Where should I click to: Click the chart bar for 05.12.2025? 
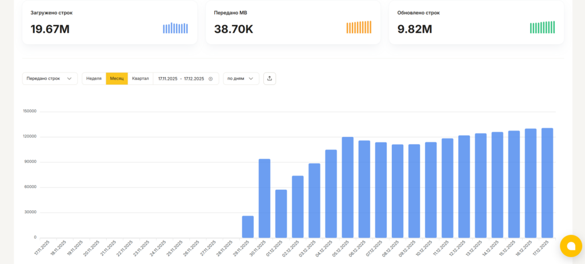[347, 187]
